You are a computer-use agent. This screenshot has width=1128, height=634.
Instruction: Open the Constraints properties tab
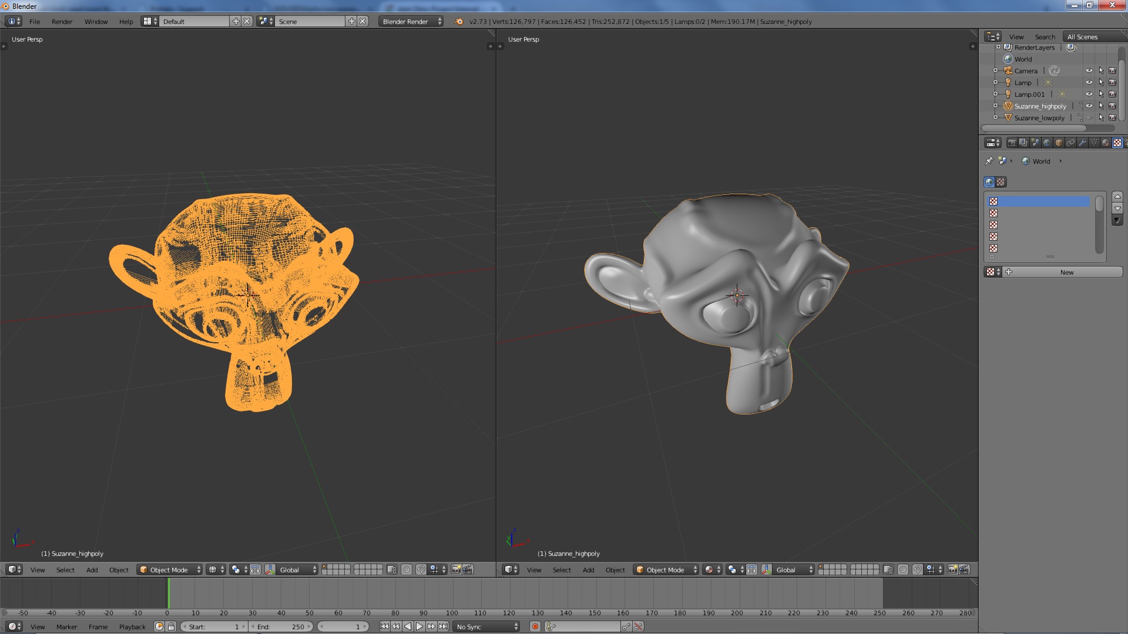coord(1070,143)
